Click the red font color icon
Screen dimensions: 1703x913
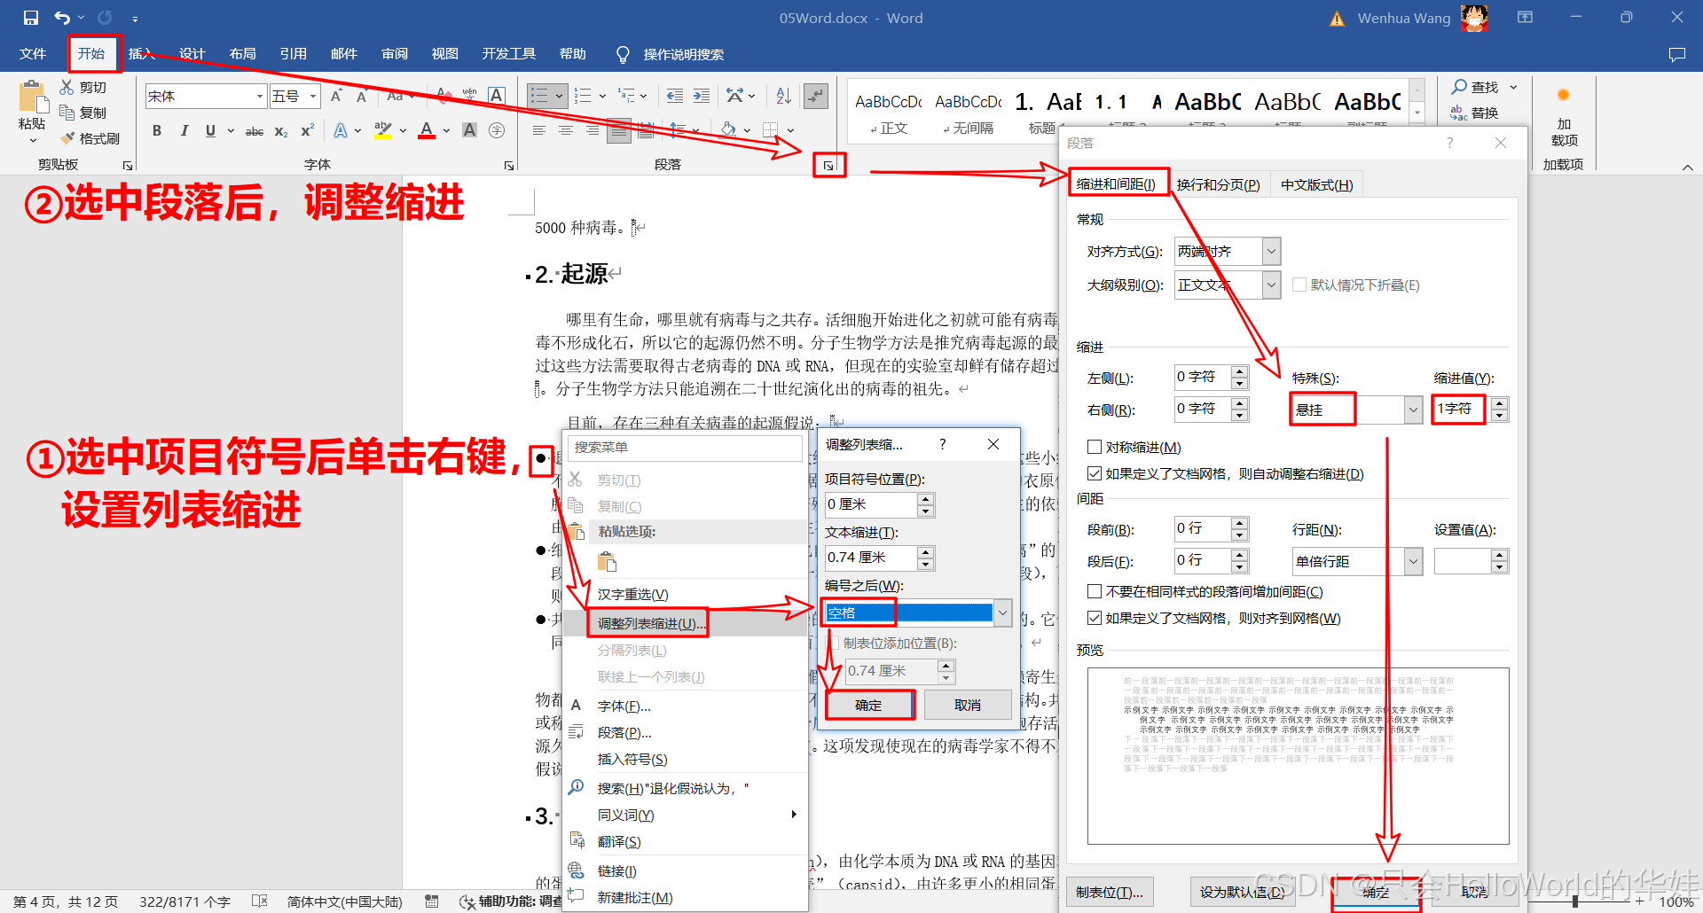(427, 130)
